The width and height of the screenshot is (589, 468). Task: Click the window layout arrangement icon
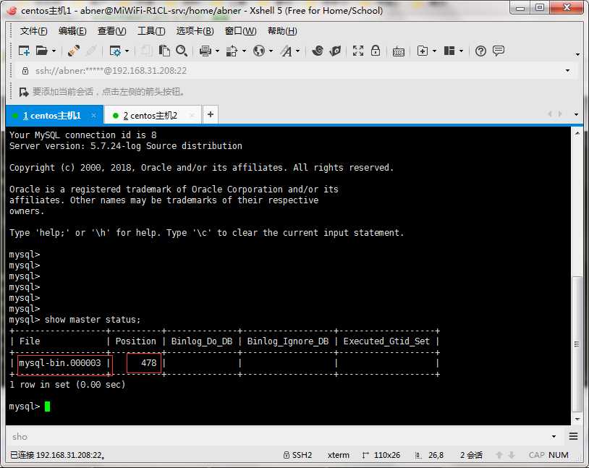449,51
